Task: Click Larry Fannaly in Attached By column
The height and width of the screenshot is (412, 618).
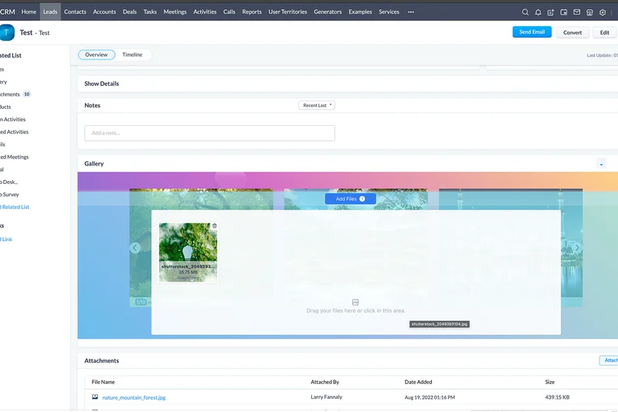Action: tap(326, 397)
